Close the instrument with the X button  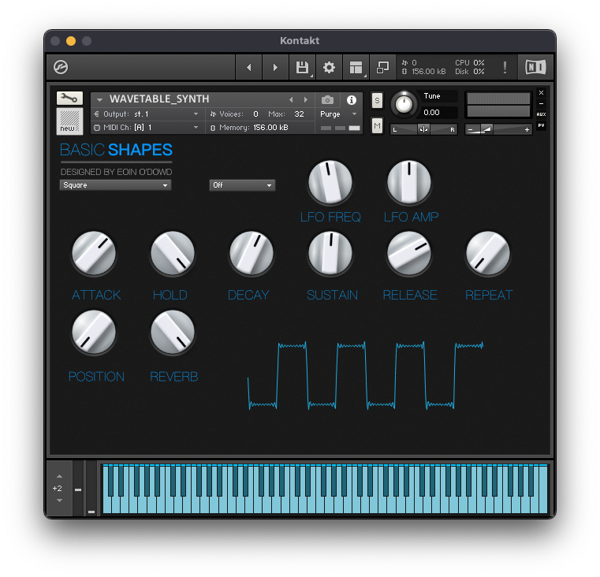(541, 92)
